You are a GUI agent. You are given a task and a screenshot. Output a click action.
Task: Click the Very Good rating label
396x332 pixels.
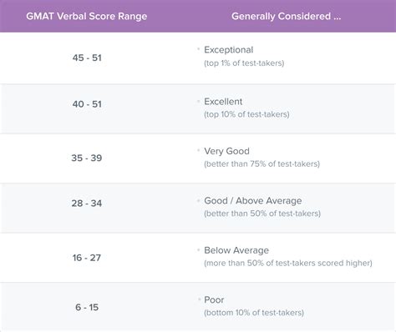(x=226, y=151)
